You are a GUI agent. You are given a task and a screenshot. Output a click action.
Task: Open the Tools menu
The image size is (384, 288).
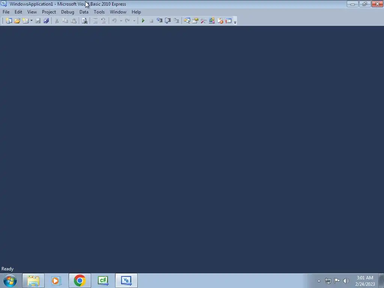click(99, 12)
